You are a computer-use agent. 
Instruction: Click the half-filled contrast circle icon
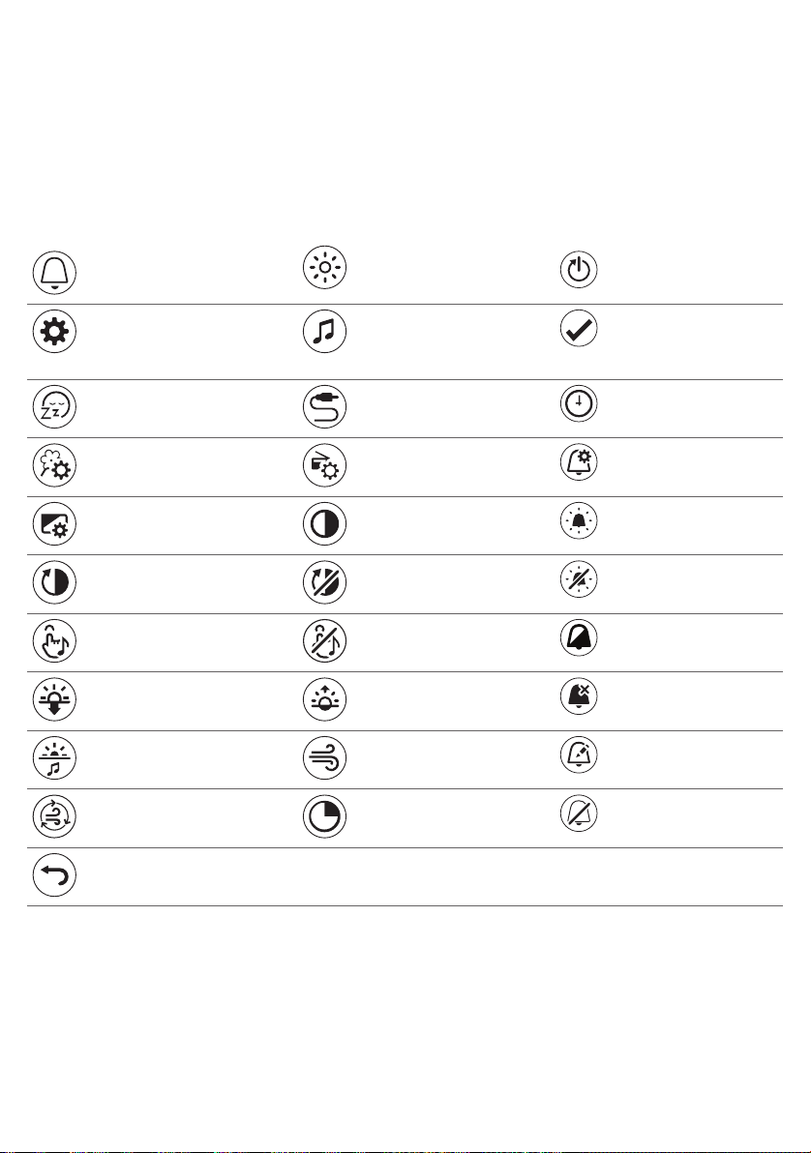(x=324, y=524)
